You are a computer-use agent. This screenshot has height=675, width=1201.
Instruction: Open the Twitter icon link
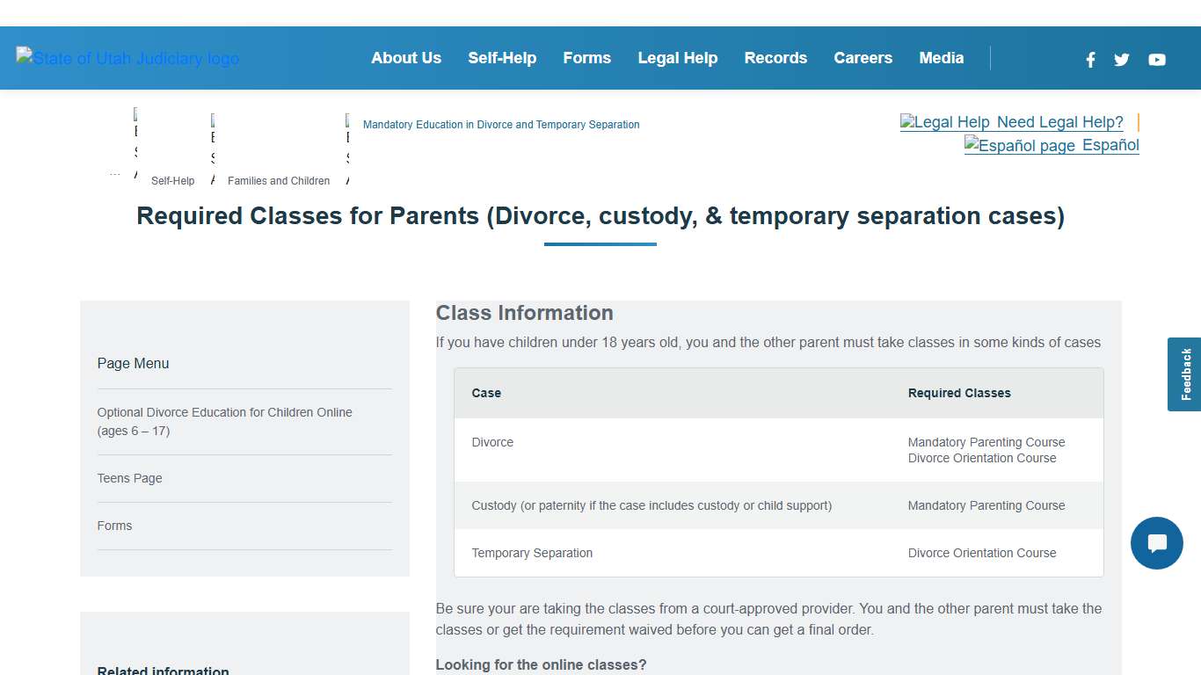pyautogui.click(x=1121, y=60)
